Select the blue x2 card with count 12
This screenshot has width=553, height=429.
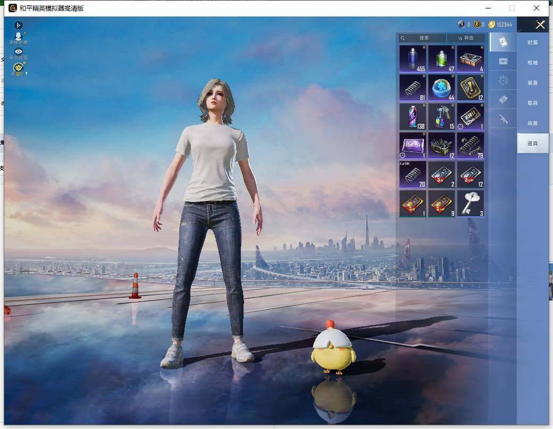click(471, 175)
